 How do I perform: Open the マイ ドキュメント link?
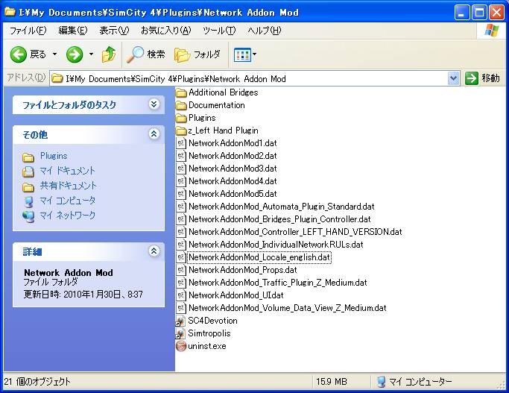(68, 171)
